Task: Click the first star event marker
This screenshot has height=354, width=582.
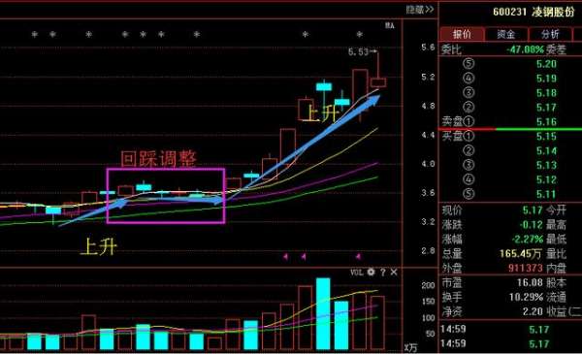Action: 35,35
